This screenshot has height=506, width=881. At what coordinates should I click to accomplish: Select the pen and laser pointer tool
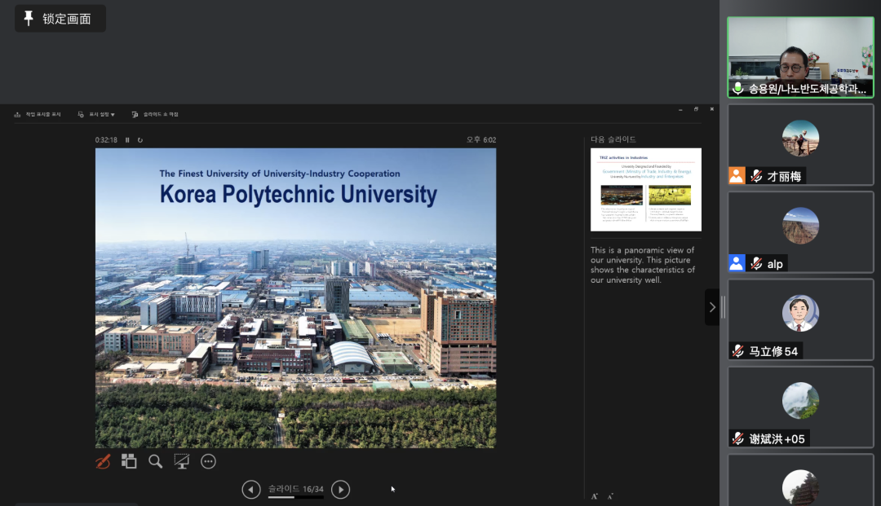103,462
